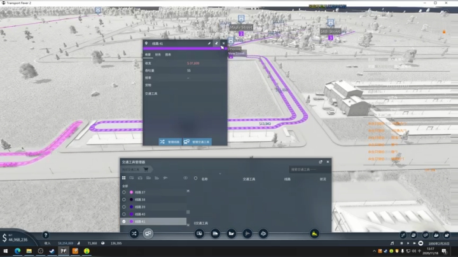Open the help question mark button
The height and width of the screenshot is (257, 458).
coord(46,235)
